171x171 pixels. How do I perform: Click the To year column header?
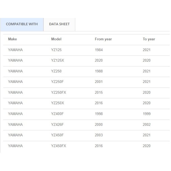pyautogui.click(x=149, y=39)
